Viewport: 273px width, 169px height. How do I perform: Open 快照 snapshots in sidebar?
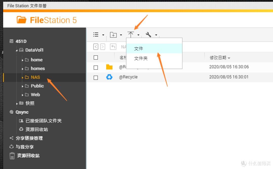coord(30,103)
